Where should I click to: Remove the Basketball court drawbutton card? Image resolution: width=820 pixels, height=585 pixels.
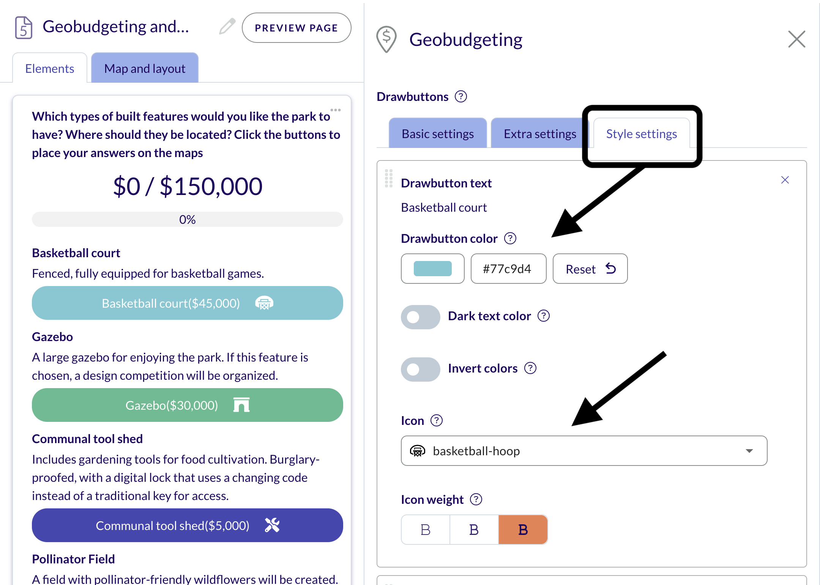click(x=785, y=180)
